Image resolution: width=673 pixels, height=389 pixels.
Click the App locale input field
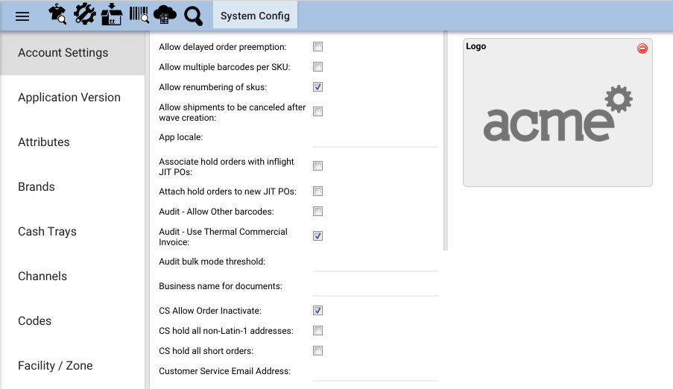[x=376, y=139]
